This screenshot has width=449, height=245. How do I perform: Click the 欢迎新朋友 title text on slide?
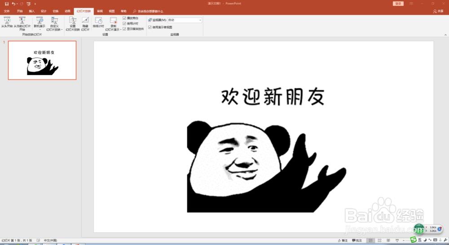point(273,97)
